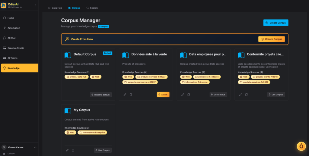The image size is (309, 156).
Task: Switch to the Data Hub tab
Action: tap(55, 8)
